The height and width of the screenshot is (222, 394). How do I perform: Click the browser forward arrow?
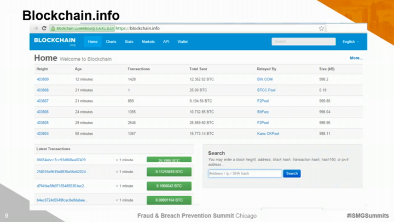click(x=36, y=28)
